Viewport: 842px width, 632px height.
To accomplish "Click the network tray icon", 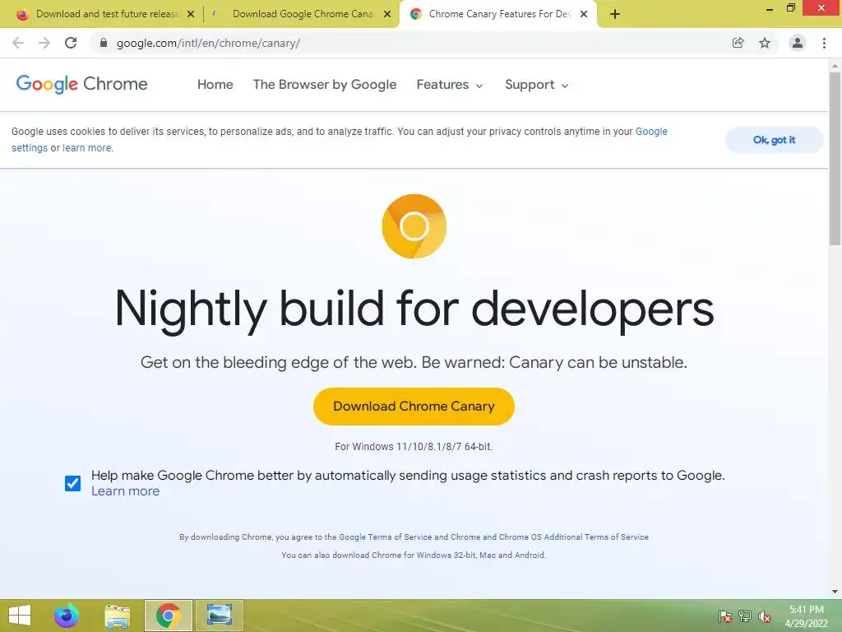I will tap(745, 616).
